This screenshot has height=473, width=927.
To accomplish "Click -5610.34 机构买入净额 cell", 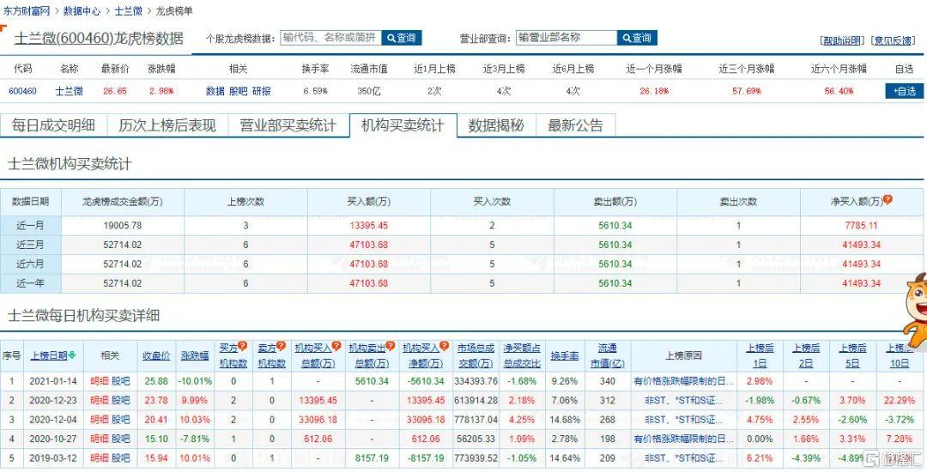I will click(426, 381).
